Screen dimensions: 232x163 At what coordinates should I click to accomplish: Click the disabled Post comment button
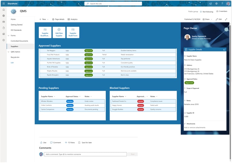coord(133,154)
